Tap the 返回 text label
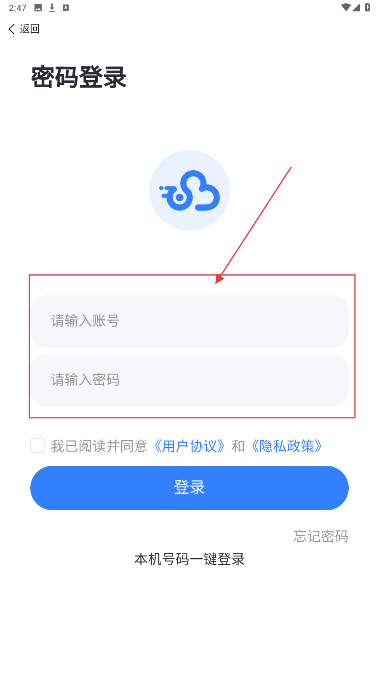This screenshot has height=674, width=379. pos(30,29)
